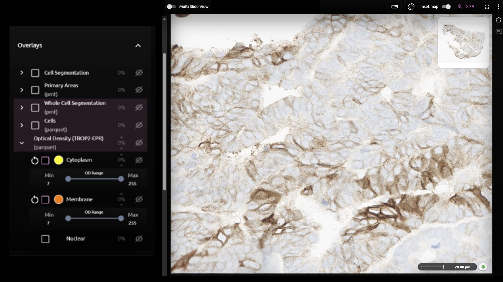Check the Cell Segmentation checkbox
Image resolution: width=503 pixels, height=282 pixels.
pyautogui.click(x=35, y=73)
